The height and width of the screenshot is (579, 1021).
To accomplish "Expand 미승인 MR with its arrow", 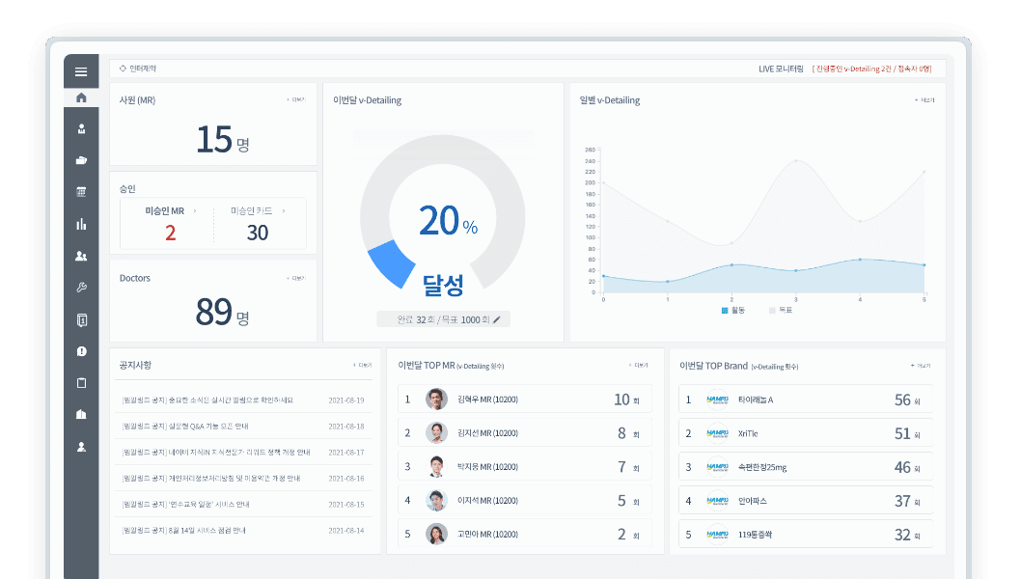I will point(195,211).
